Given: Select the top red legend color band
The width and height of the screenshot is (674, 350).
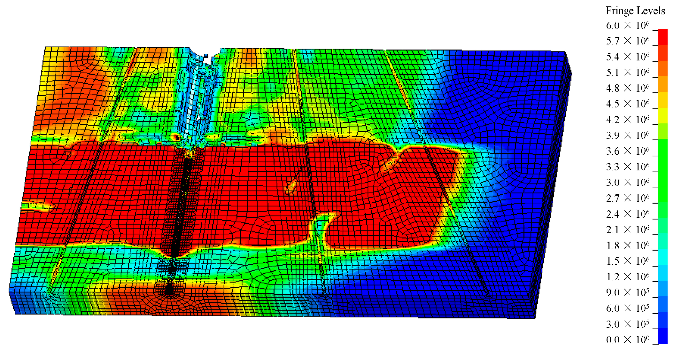Looking at the screenshot, I should click(x=663, y=37).
